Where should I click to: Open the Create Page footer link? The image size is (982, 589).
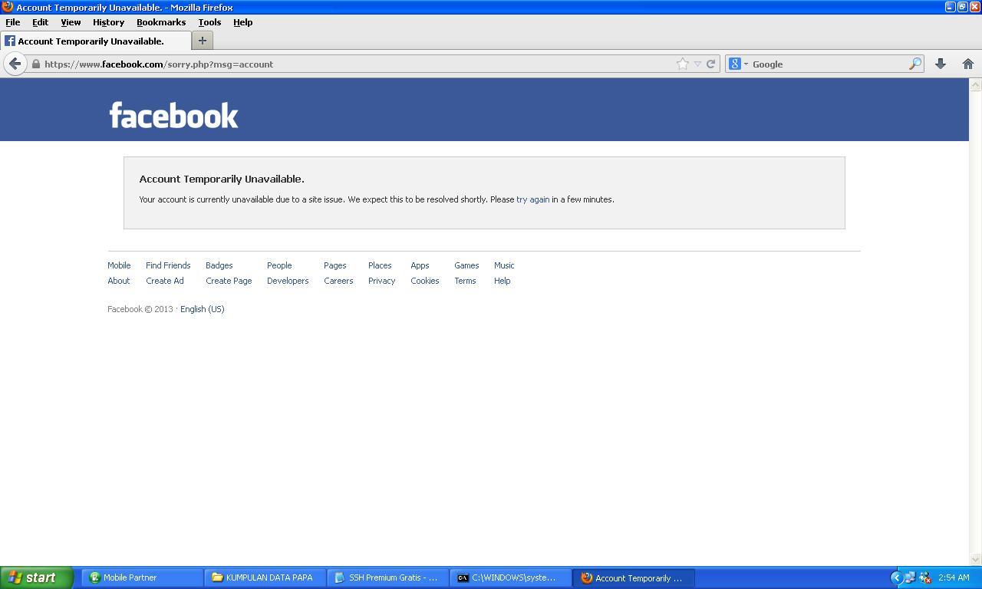point(229,281)
